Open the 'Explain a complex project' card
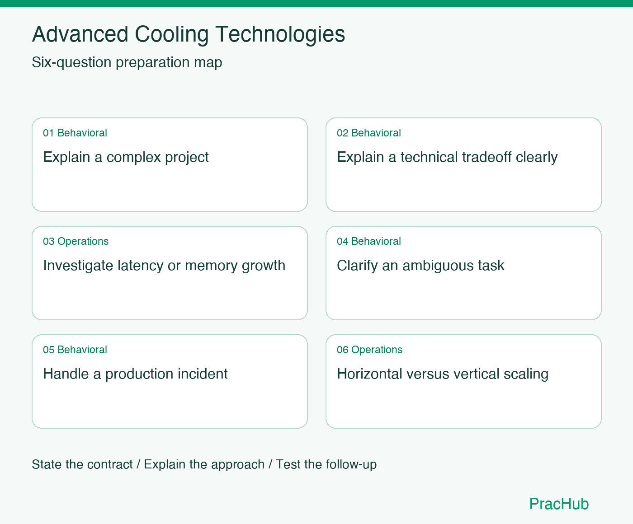The height and width of the screenshot is (524, 633). tap(170, 164)
